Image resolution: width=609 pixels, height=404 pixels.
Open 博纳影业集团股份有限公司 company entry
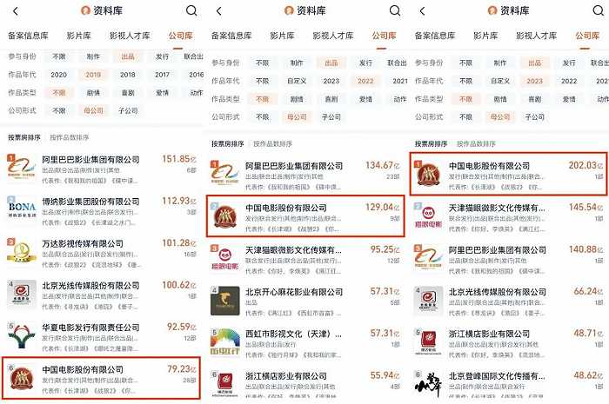click(102, 211)
